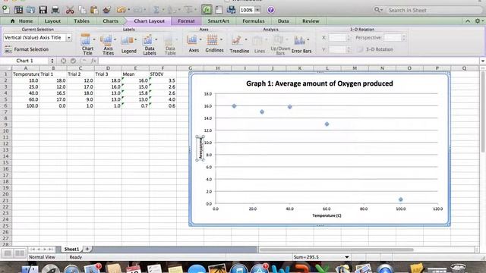486x273 pixels.
Task: Open the Current Selection dropdown
Action: click(68, 37)
